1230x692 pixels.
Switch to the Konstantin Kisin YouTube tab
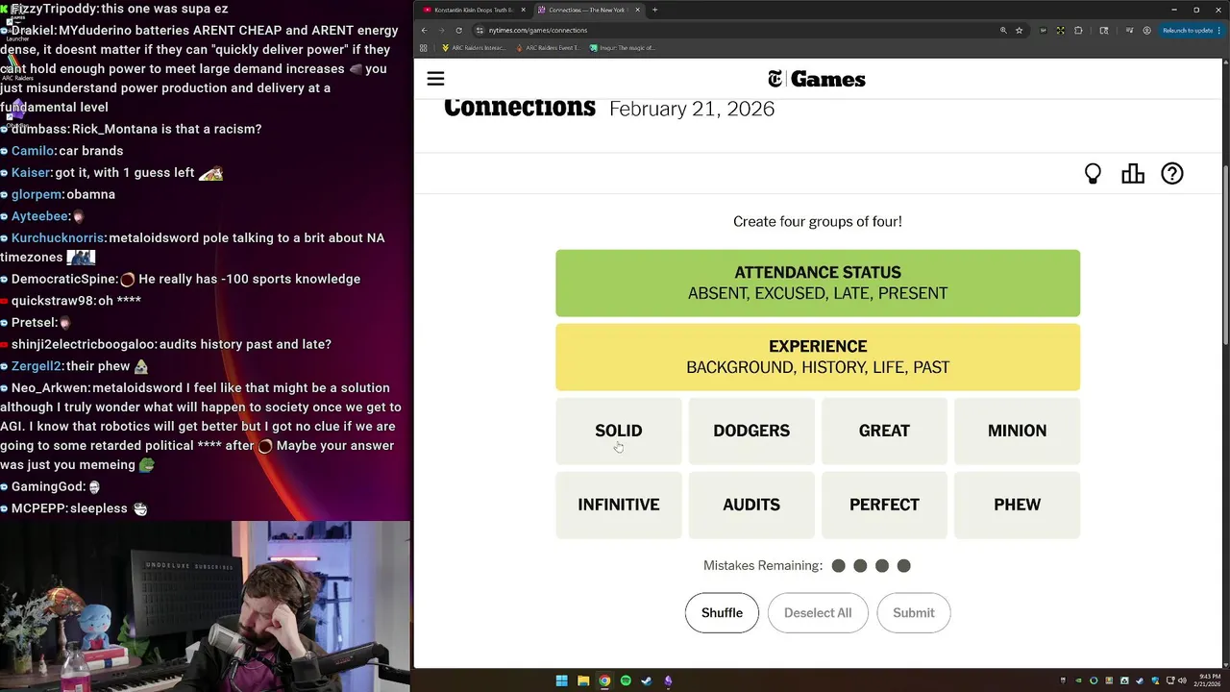473,10
